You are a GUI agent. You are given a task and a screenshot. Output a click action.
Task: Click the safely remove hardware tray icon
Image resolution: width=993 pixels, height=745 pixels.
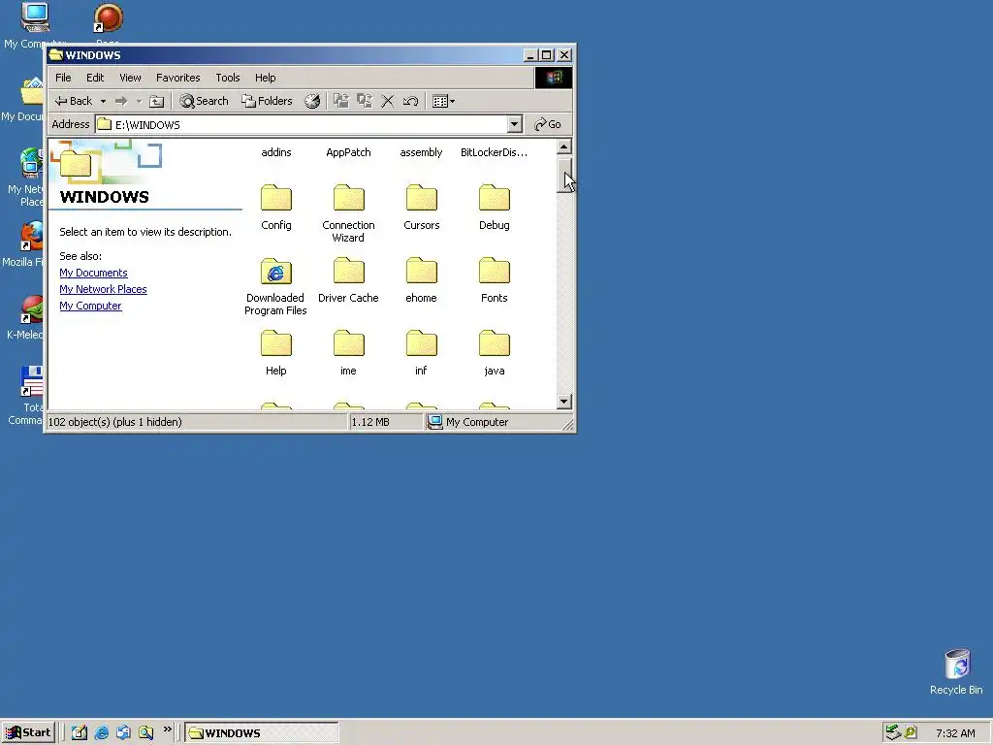tap(893, 732)
